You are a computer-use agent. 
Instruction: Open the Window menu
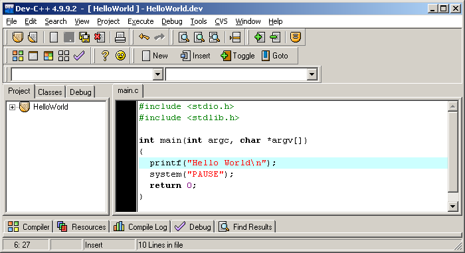(x=248, y=21)
